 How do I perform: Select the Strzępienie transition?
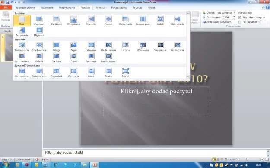pos(160,46)
